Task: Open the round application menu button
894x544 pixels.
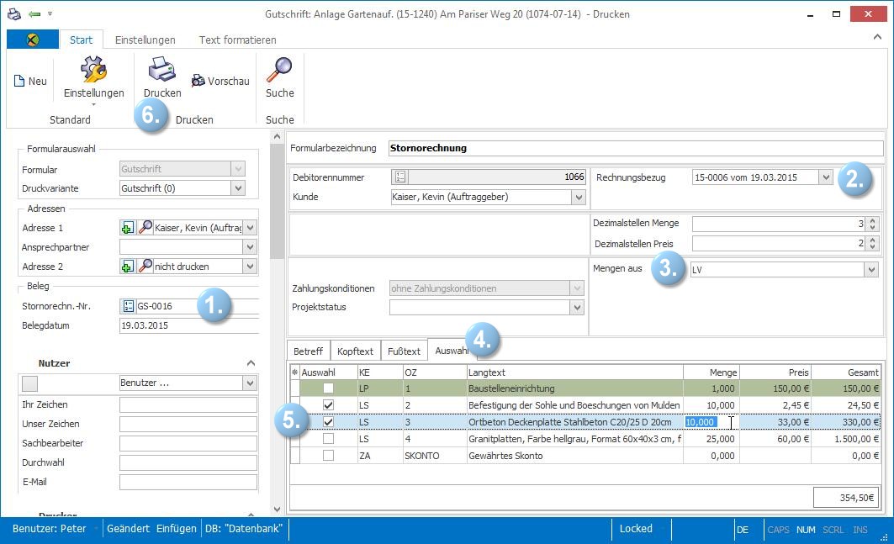Action: pyautogui.click(x=33, y=40)
